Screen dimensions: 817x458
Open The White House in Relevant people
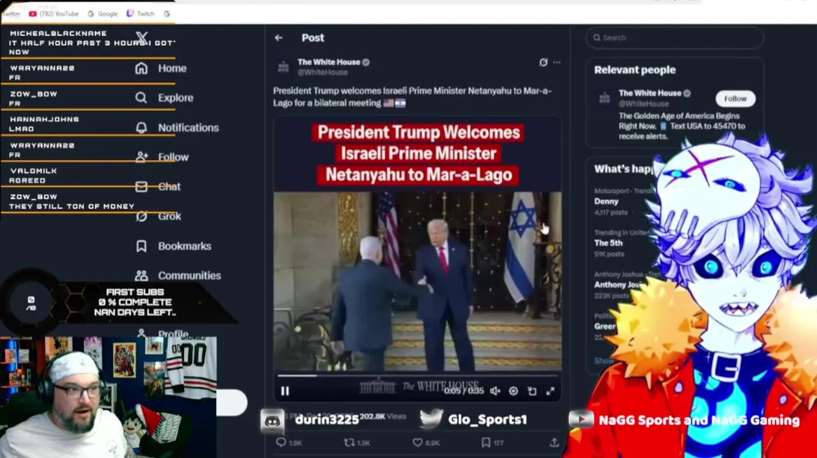coord(649,93)
